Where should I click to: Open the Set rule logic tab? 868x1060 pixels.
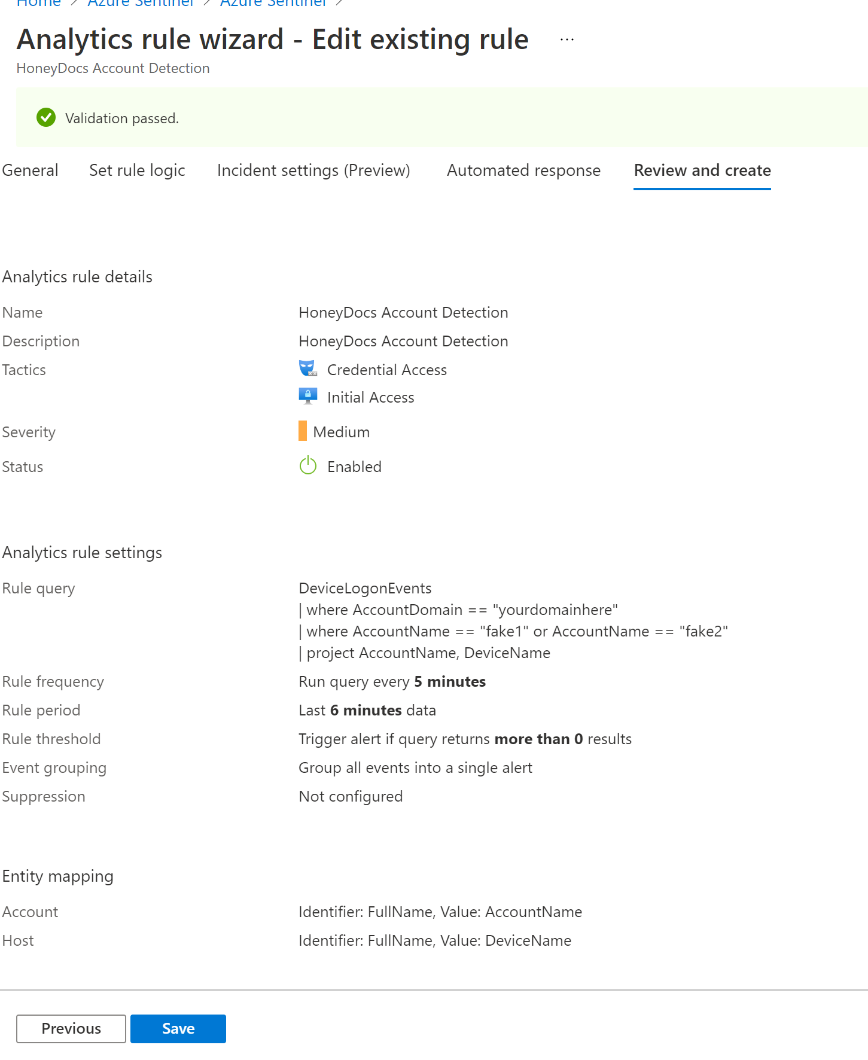coord(137,170)
